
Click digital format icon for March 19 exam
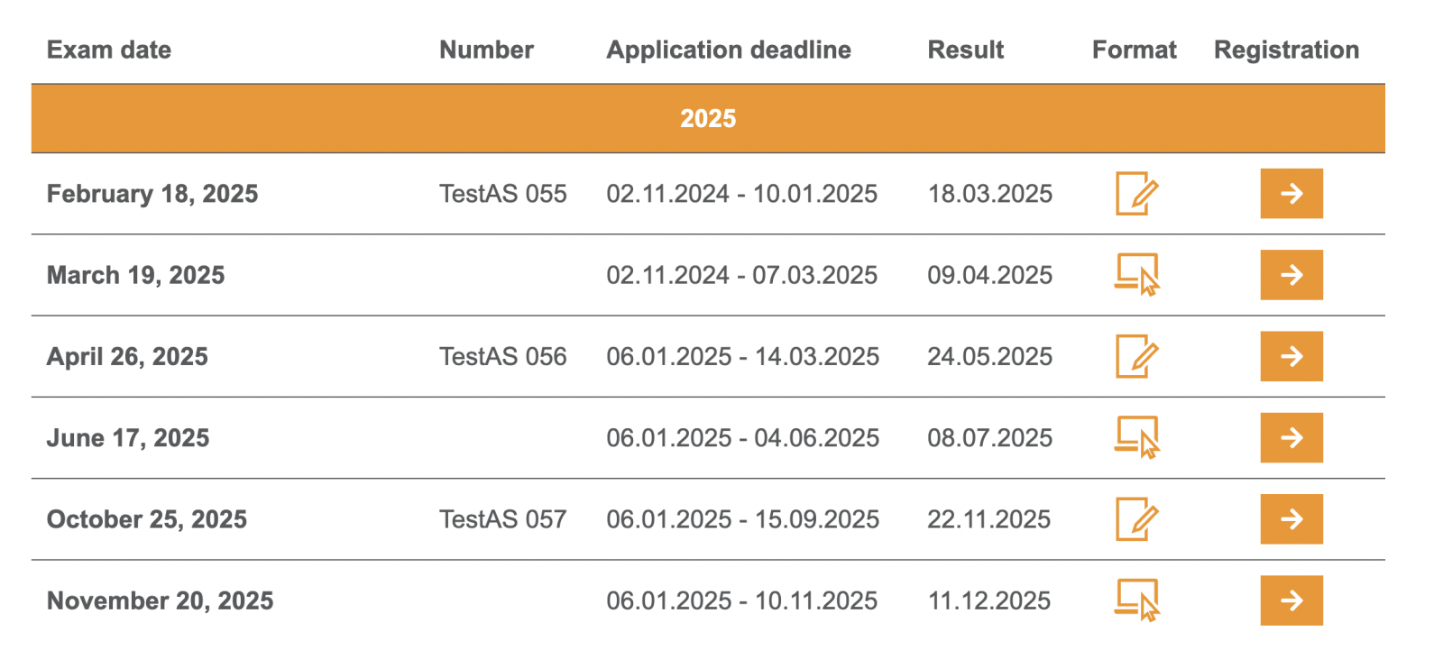[x=1136, y=275]
